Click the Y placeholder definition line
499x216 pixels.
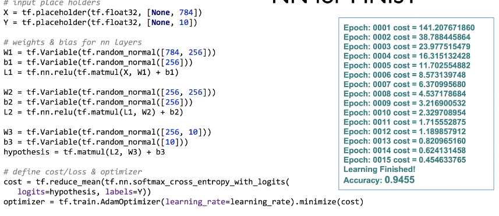click(x=101, y=23)
